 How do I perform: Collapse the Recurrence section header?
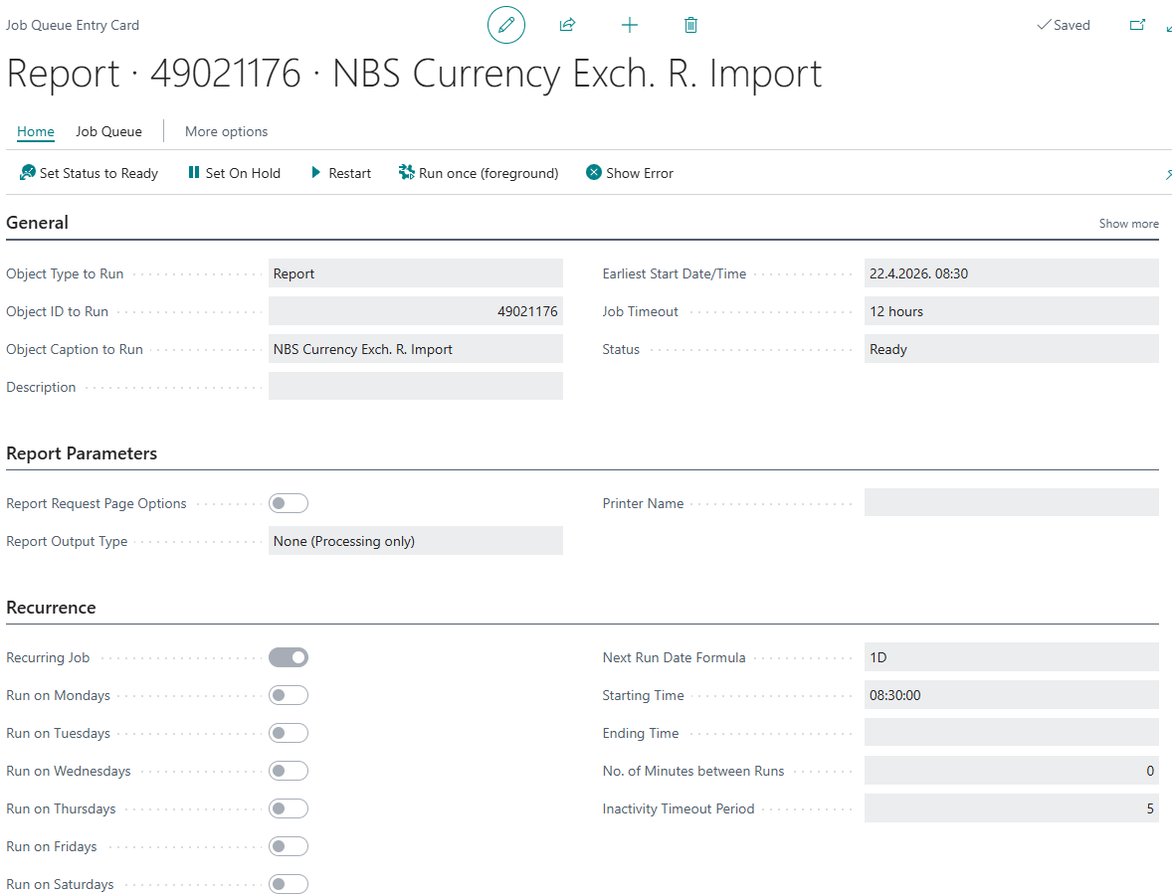click(x=51, y=608)
